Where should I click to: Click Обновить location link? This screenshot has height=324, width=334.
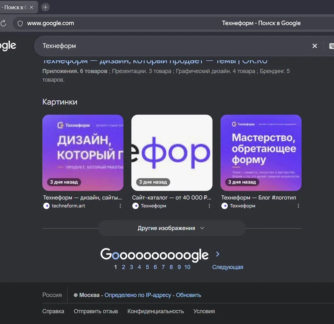coord(189,295)
